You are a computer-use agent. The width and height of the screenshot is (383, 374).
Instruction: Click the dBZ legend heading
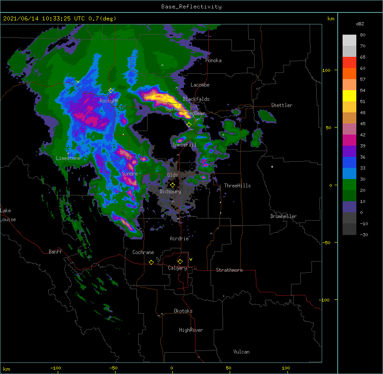pos(360,24)
